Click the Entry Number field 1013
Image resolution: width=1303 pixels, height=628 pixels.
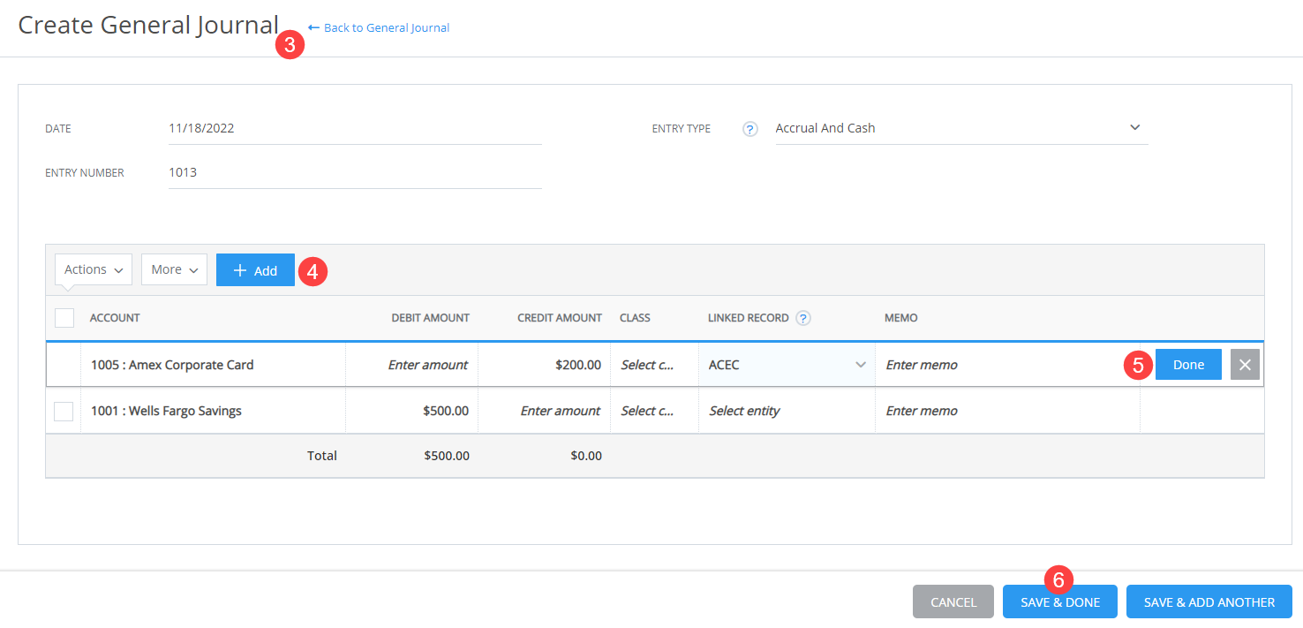click(353, 172)
